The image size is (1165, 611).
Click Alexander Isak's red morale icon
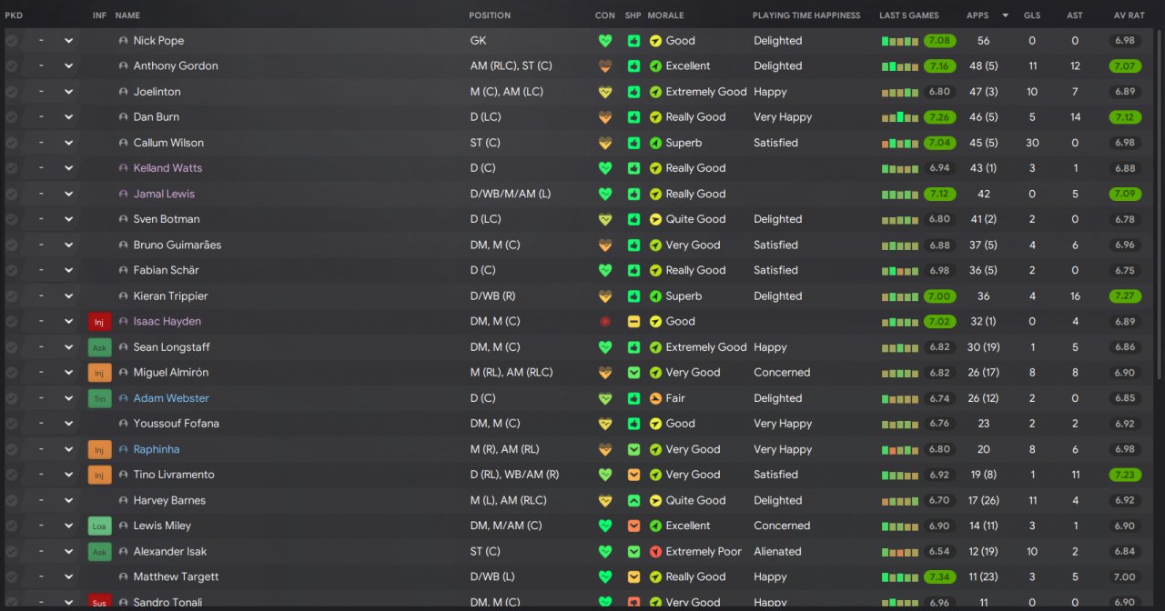click(x=655, y=552)
